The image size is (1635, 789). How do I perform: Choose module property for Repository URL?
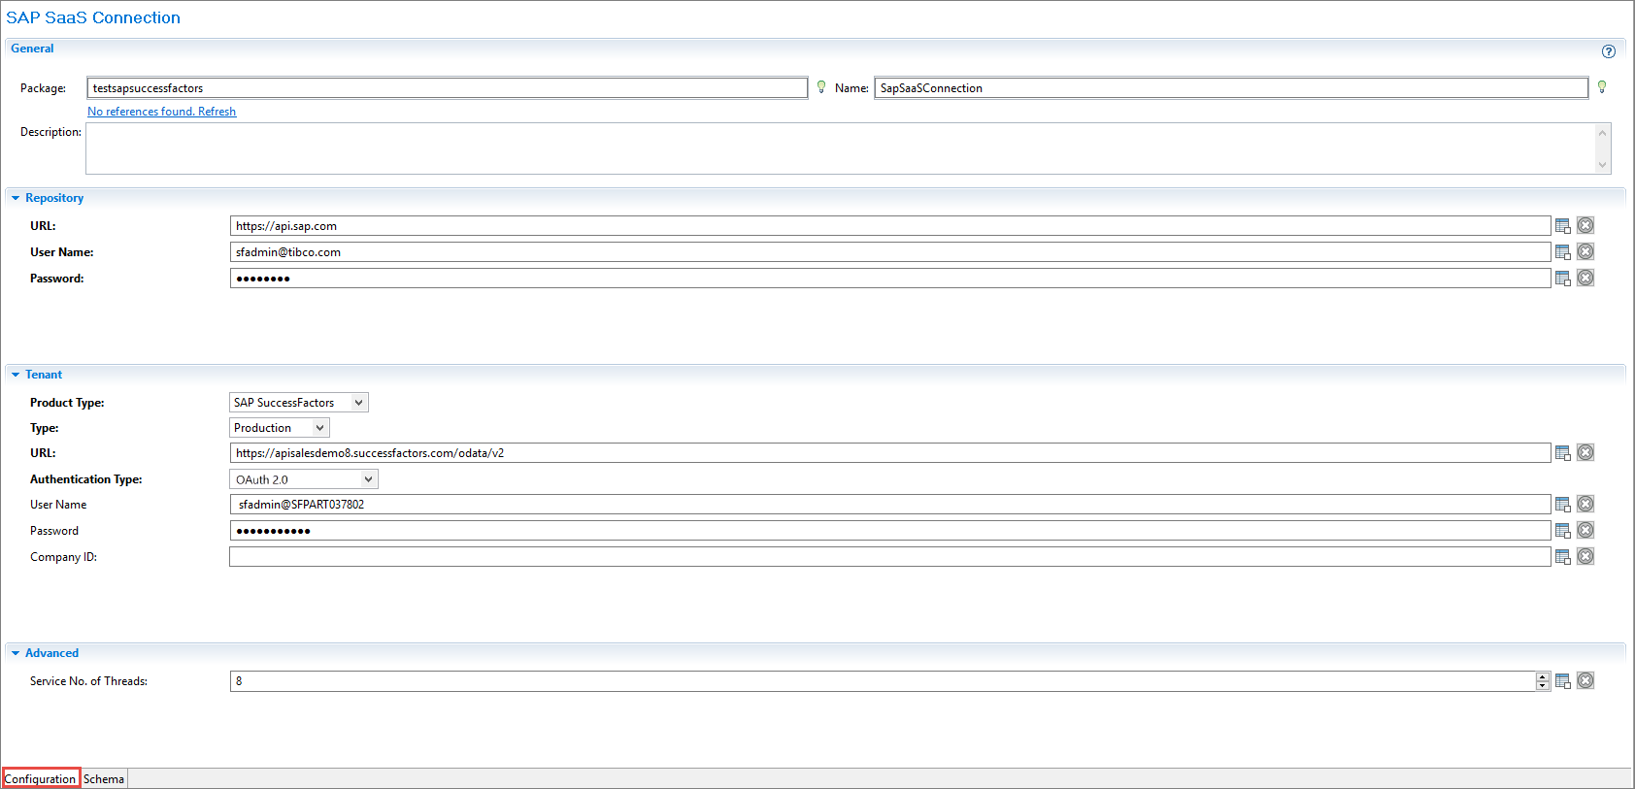click(x=1563, y=226)
